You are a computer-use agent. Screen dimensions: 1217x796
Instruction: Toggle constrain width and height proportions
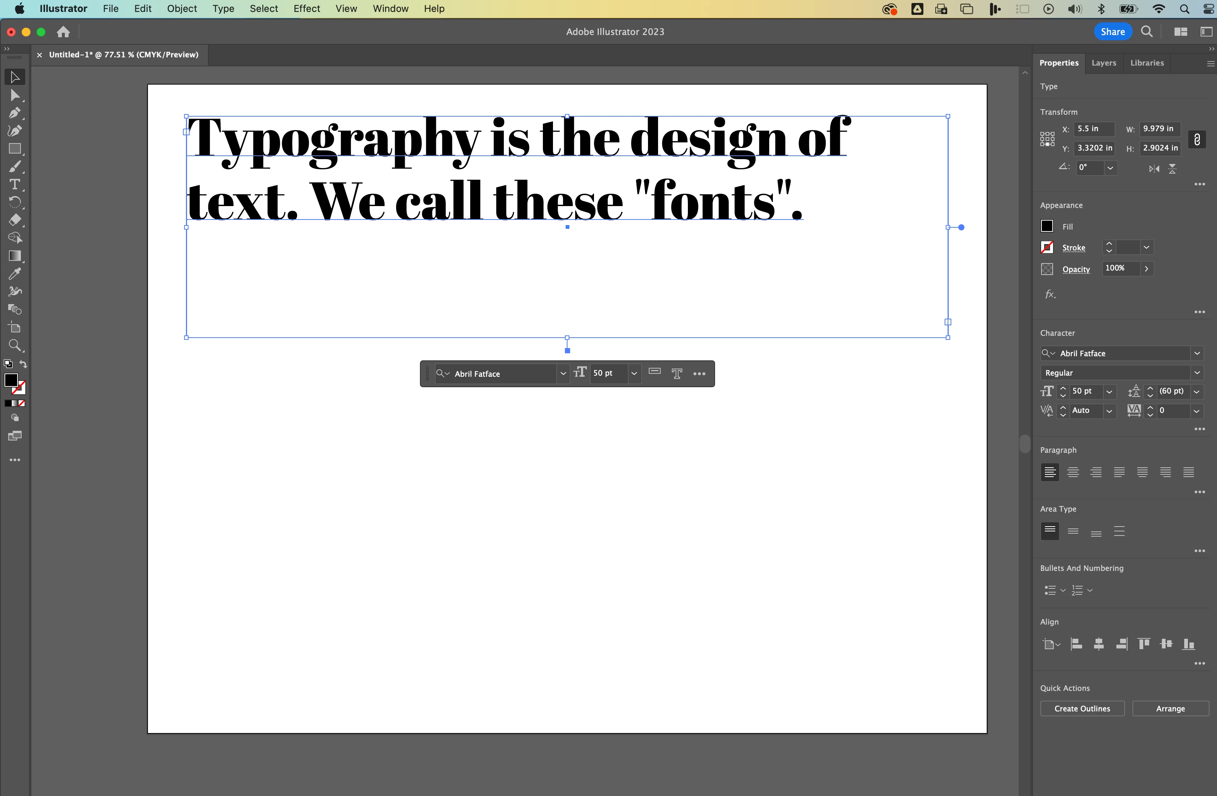[x=1197, y=140]
